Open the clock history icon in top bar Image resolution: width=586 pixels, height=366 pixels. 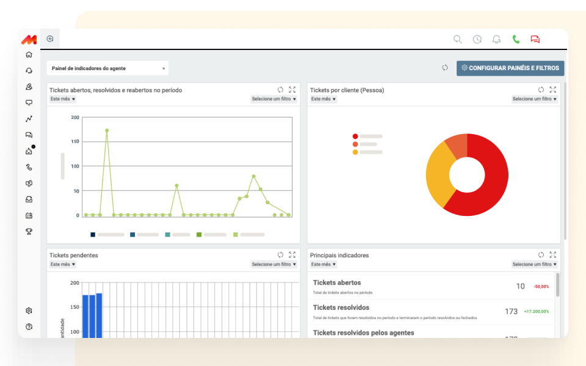pos(477,39)
